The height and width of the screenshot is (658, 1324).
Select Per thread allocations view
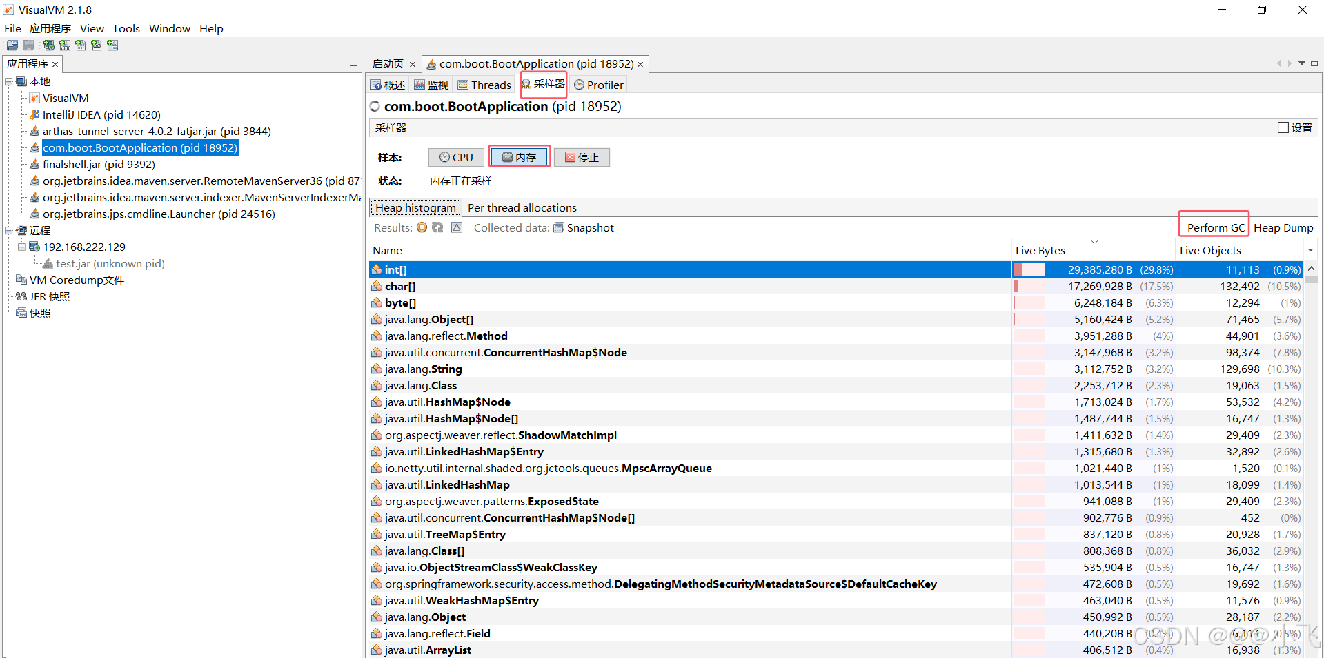[x=522, y=207]
